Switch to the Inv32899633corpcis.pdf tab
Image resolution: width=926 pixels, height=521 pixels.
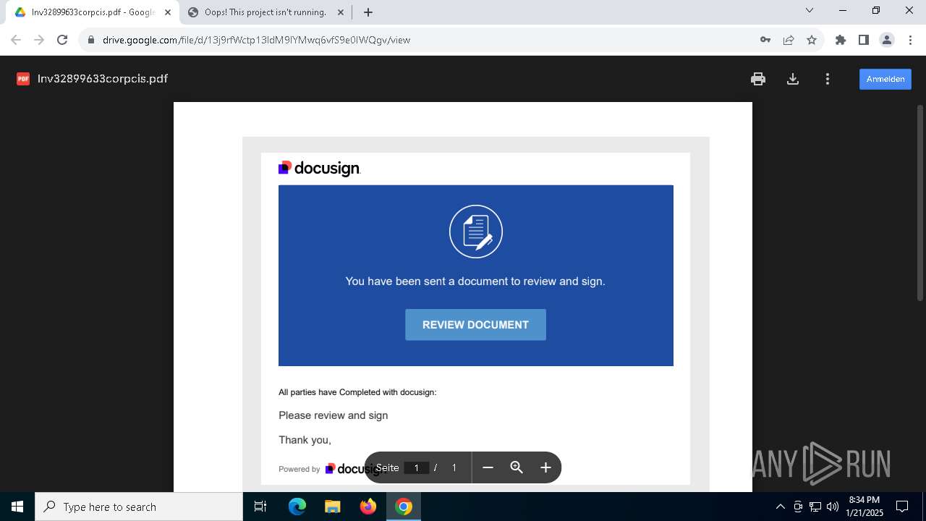(x=93, y=12)
